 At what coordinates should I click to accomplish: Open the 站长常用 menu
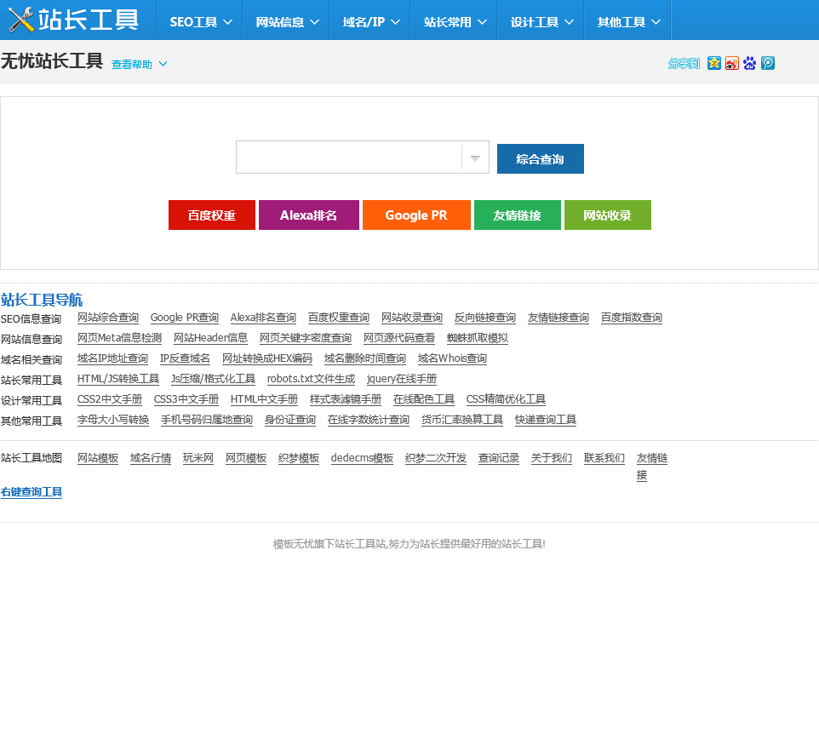point(455,22)
